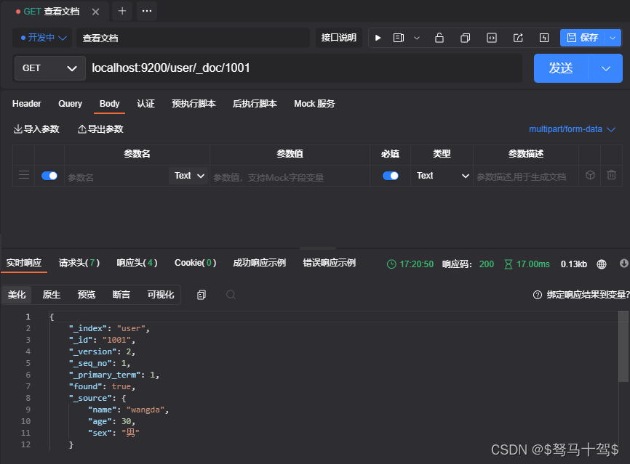This screenshot has height=464, width=630.
Task: Select the 断言 view mode
Action: pos(121,295)
